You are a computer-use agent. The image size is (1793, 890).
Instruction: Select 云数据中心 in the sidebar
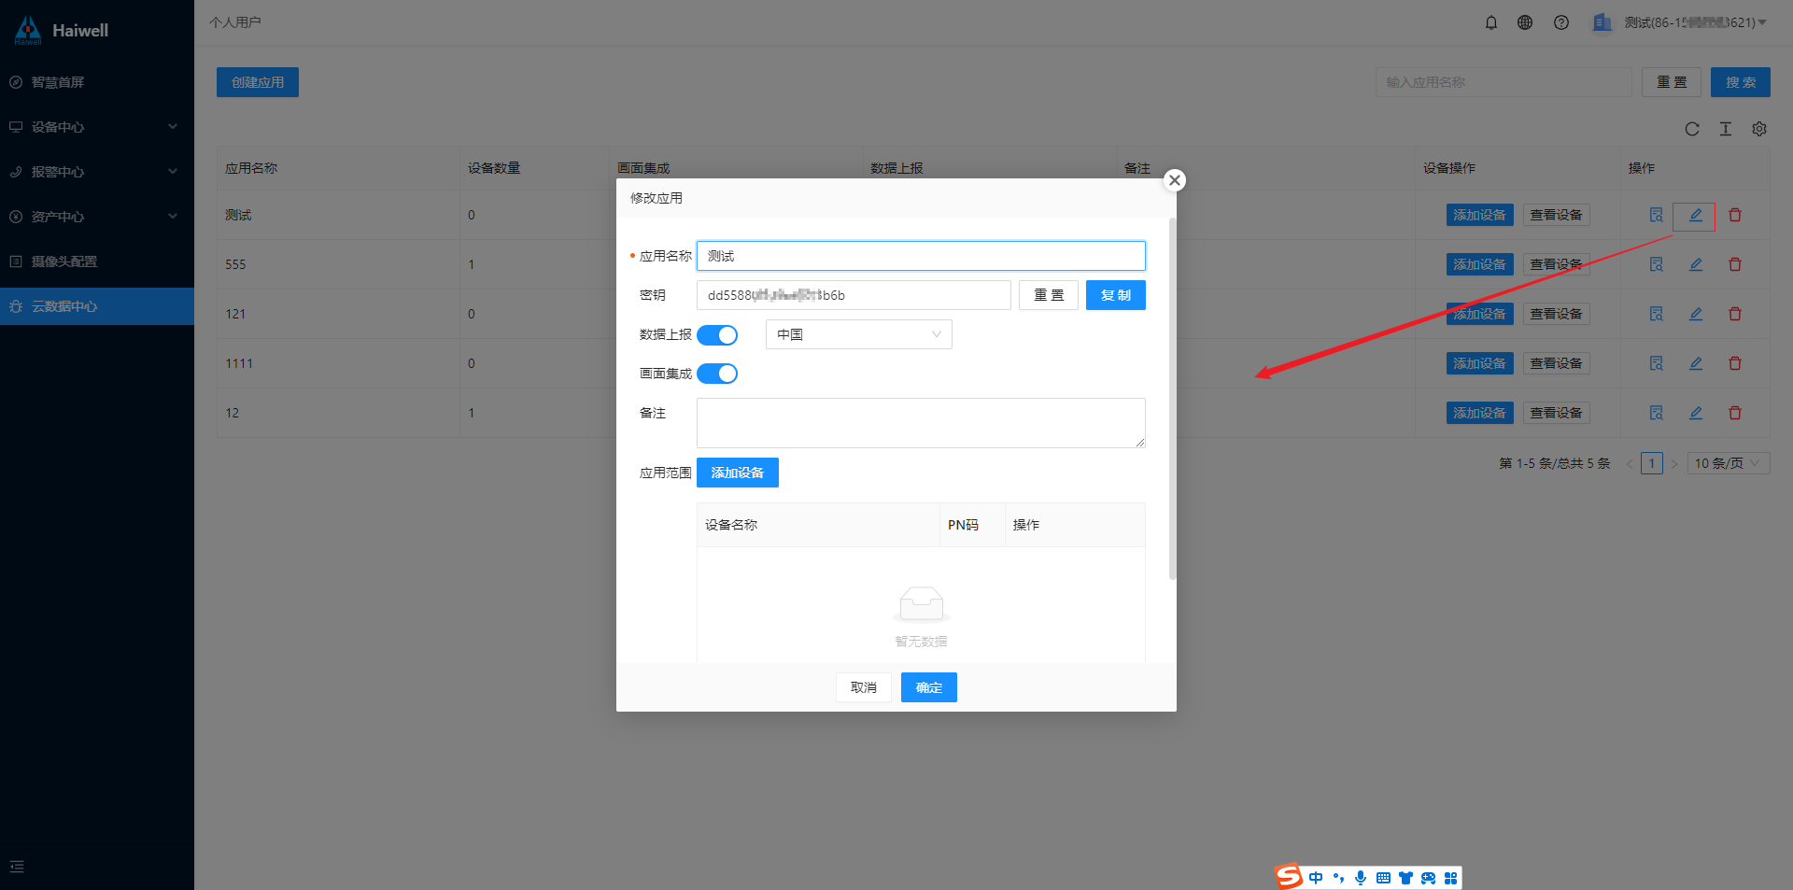(97, 306)
